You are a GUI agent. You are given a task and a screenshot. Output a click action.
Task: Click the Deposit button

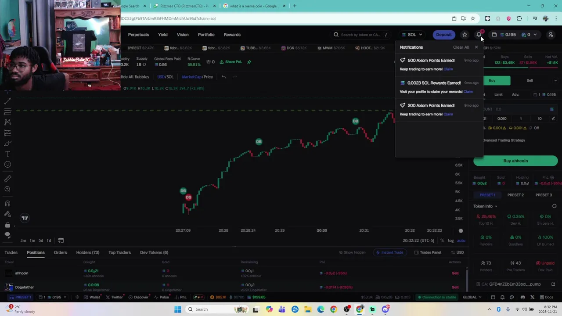coord(443,35)
